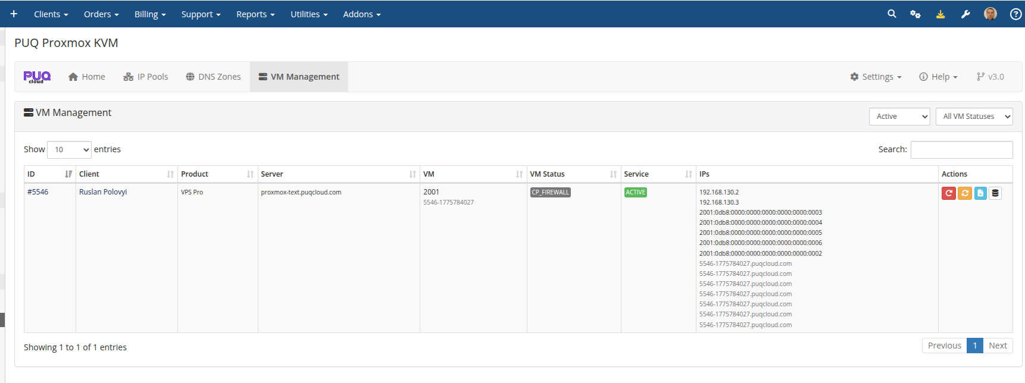
Task: Click server proxmox-text.puqcloud.com
Action: tap(301, 193)
